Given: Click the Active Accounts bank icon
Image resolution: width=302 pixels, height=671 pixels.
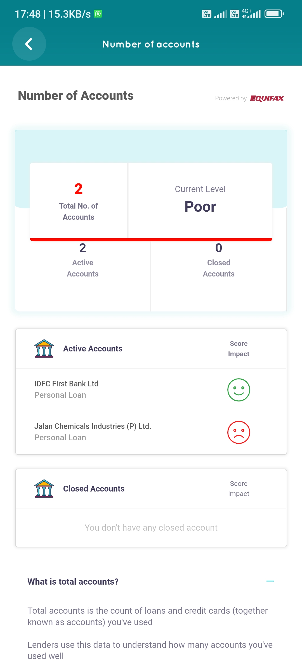Looking at the screenshot, I should click(x=44, y=349).
